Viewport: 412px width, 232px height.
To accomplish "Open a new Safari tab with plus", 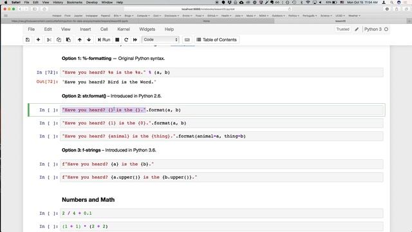I will coord(409,21).
